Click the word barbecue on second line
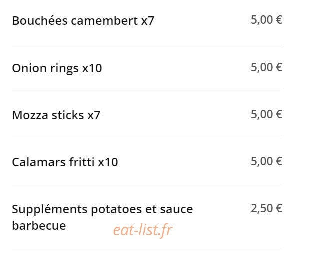 click(39, 226)
